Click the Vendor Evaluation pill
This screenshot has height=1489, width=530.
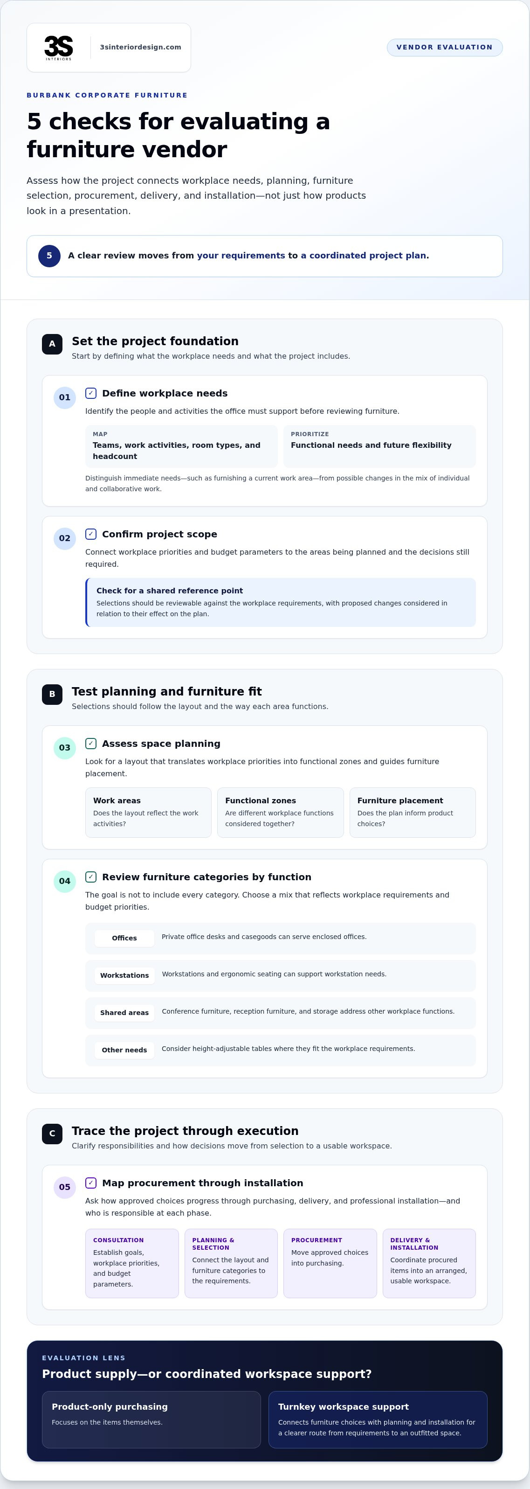[445, 48]
